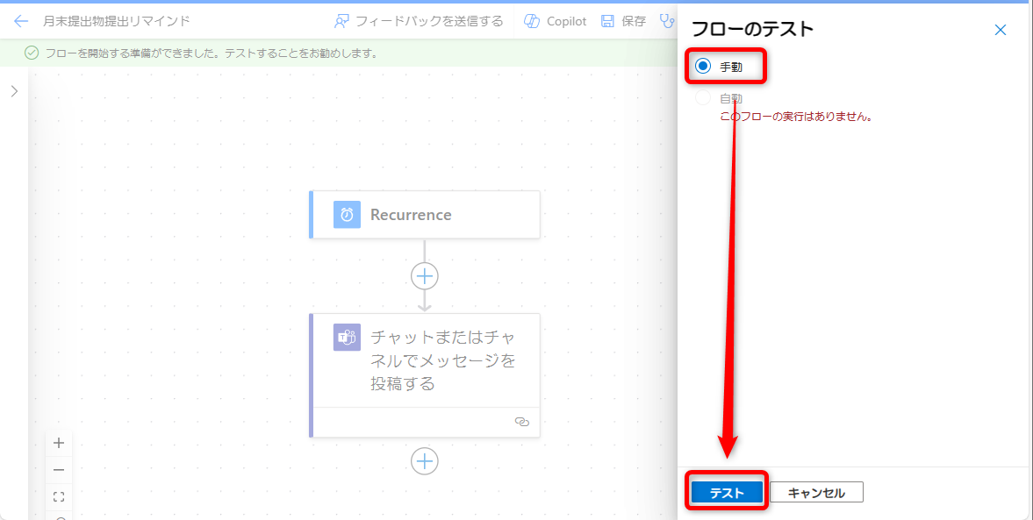Click the キャンセル button

[x=816, y=493]
